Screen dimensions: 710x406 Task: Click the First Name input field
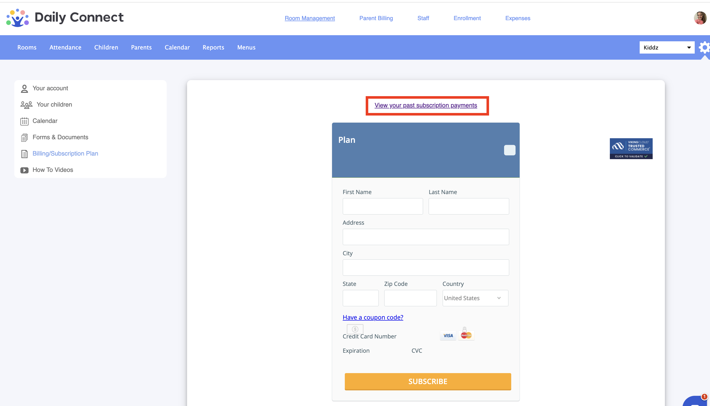[x=383, y=206]
